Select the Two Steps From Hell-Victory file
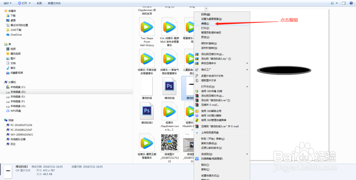 coord(147,32)
